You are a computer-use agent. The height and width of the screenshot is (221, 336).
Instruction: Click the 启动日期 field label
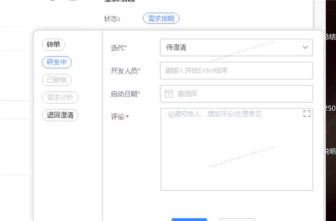pyautogui.click(x=124, y=94)
